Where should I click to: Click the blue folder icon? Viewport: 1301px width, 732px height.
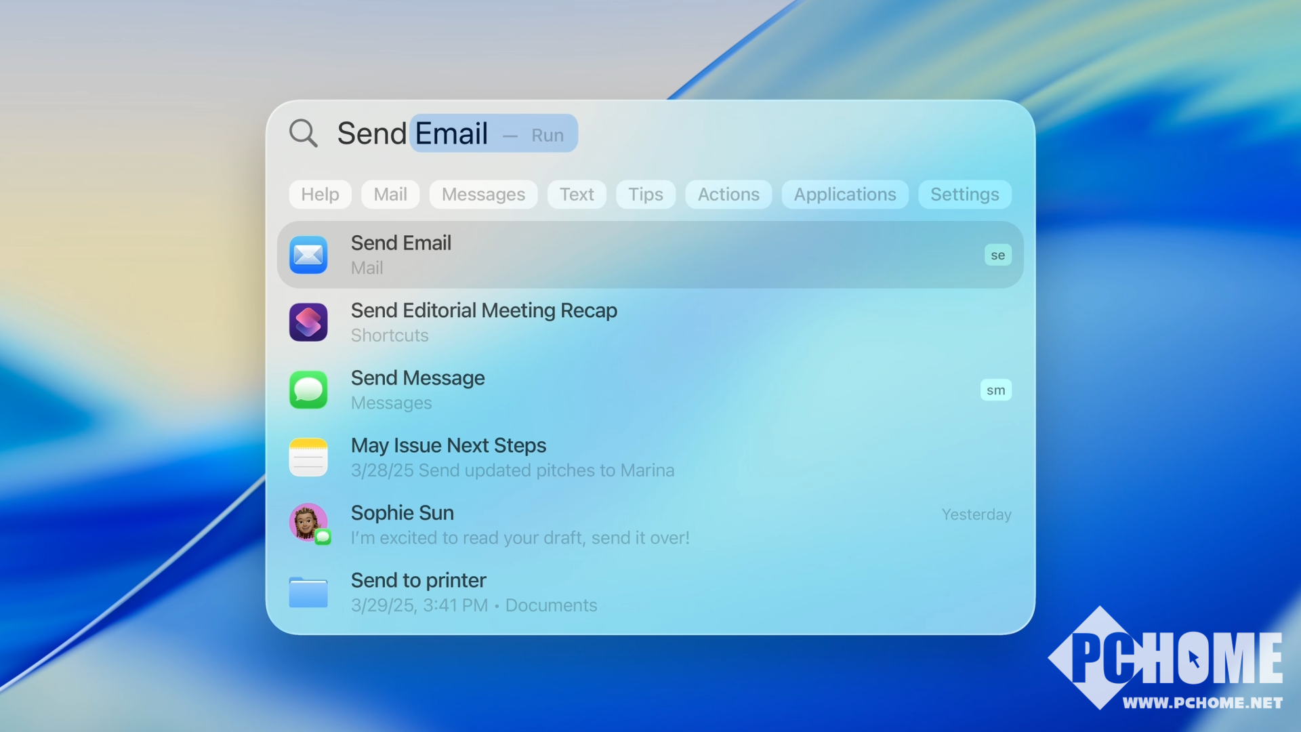(308, 592)
